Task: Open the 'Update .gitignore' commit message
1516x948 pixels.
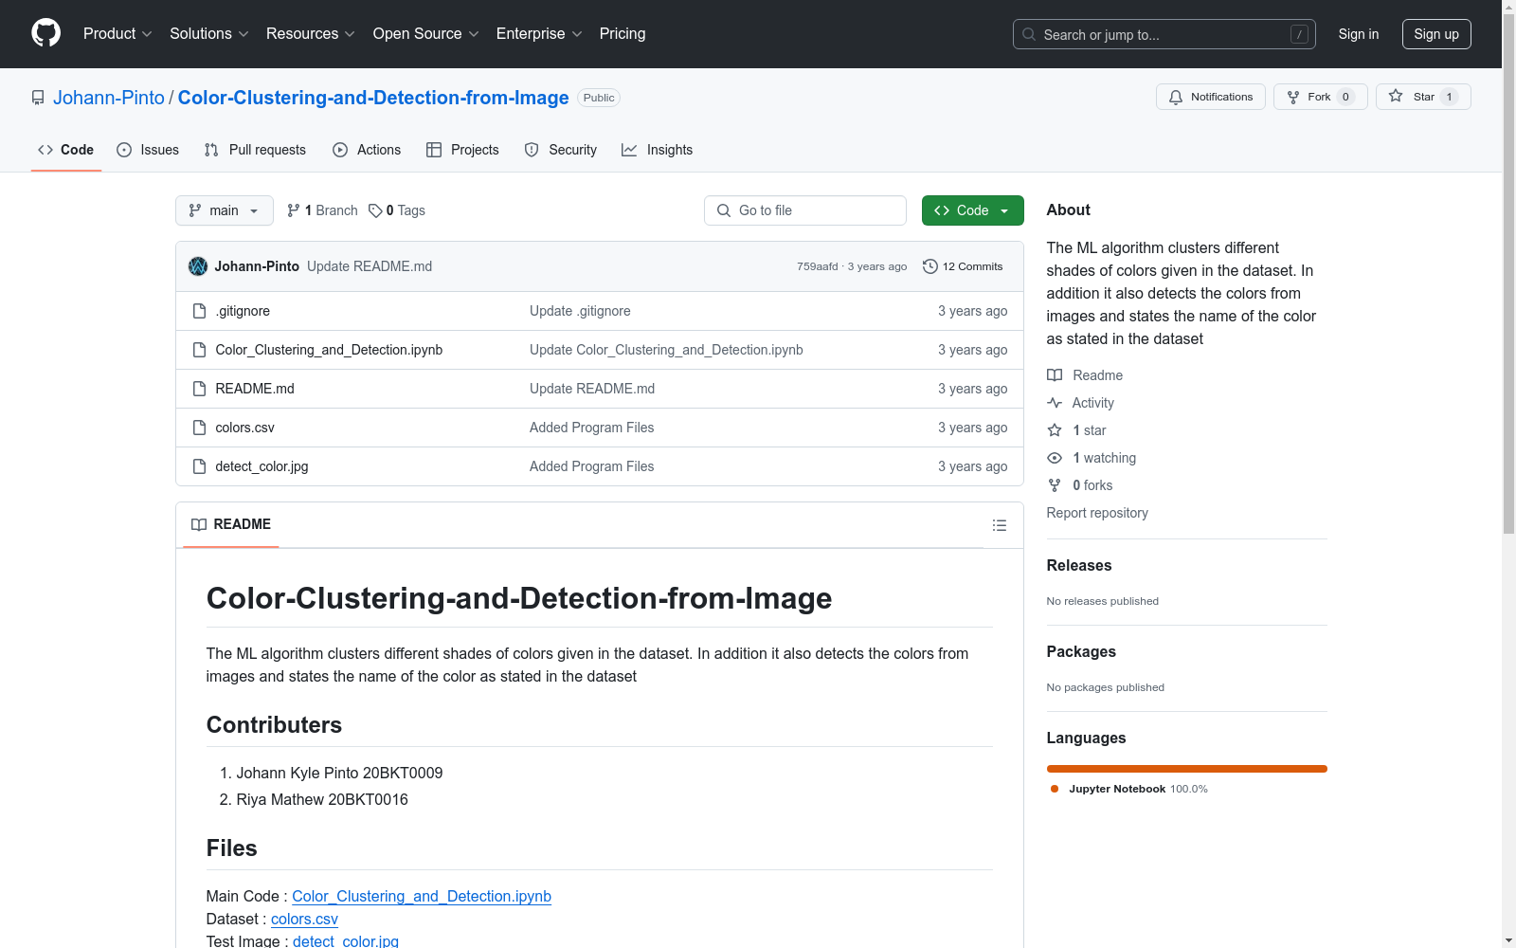Action: coord(580,311)
